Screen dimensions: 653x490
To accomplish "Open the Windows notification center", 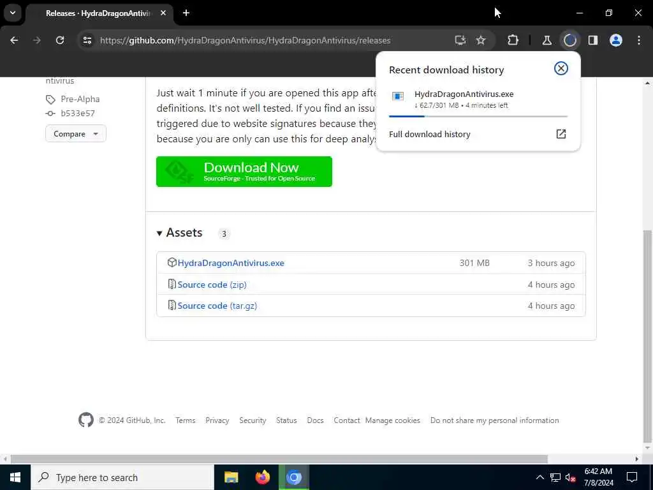I will pyautogui.click(x=632, y=477).
